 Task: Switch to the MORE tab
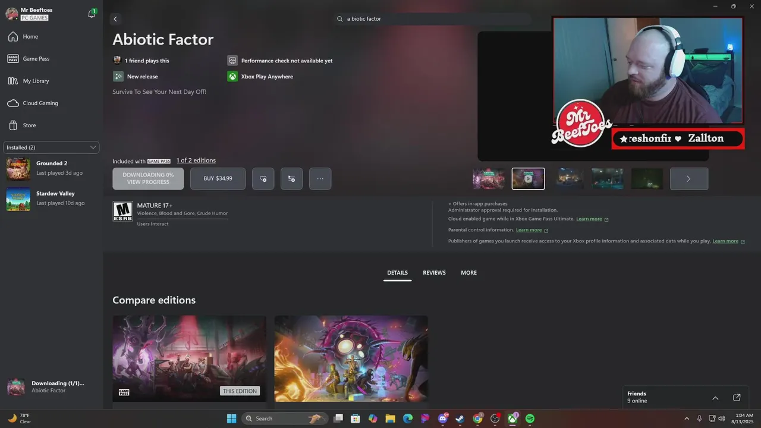click(x=468, y=273)
